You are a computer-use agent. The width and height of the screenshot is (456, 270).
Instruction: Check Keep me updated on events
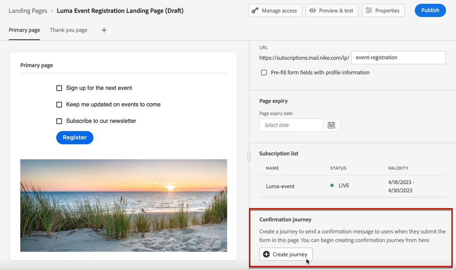tap(59, 104)
